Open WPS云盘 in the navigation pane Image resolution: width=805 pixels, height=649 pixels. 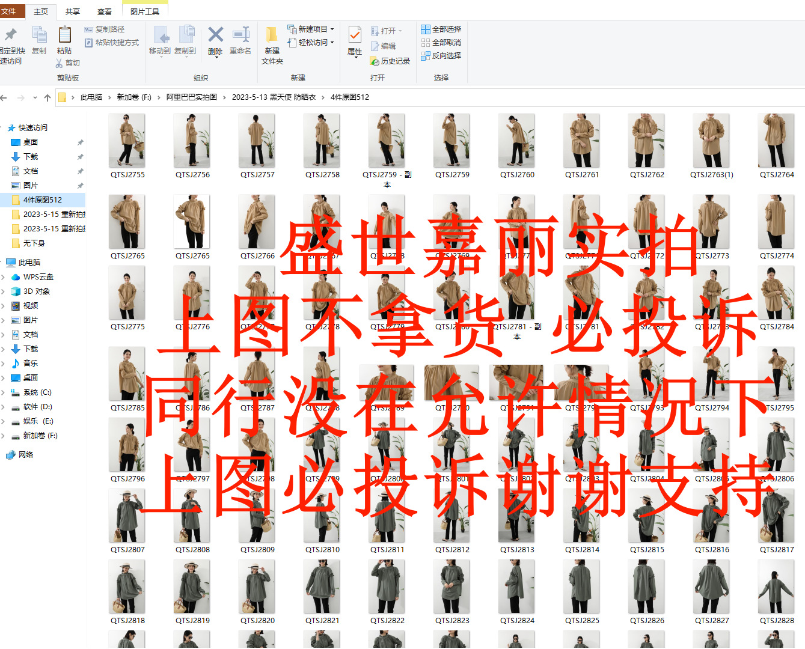click(38, 277)
